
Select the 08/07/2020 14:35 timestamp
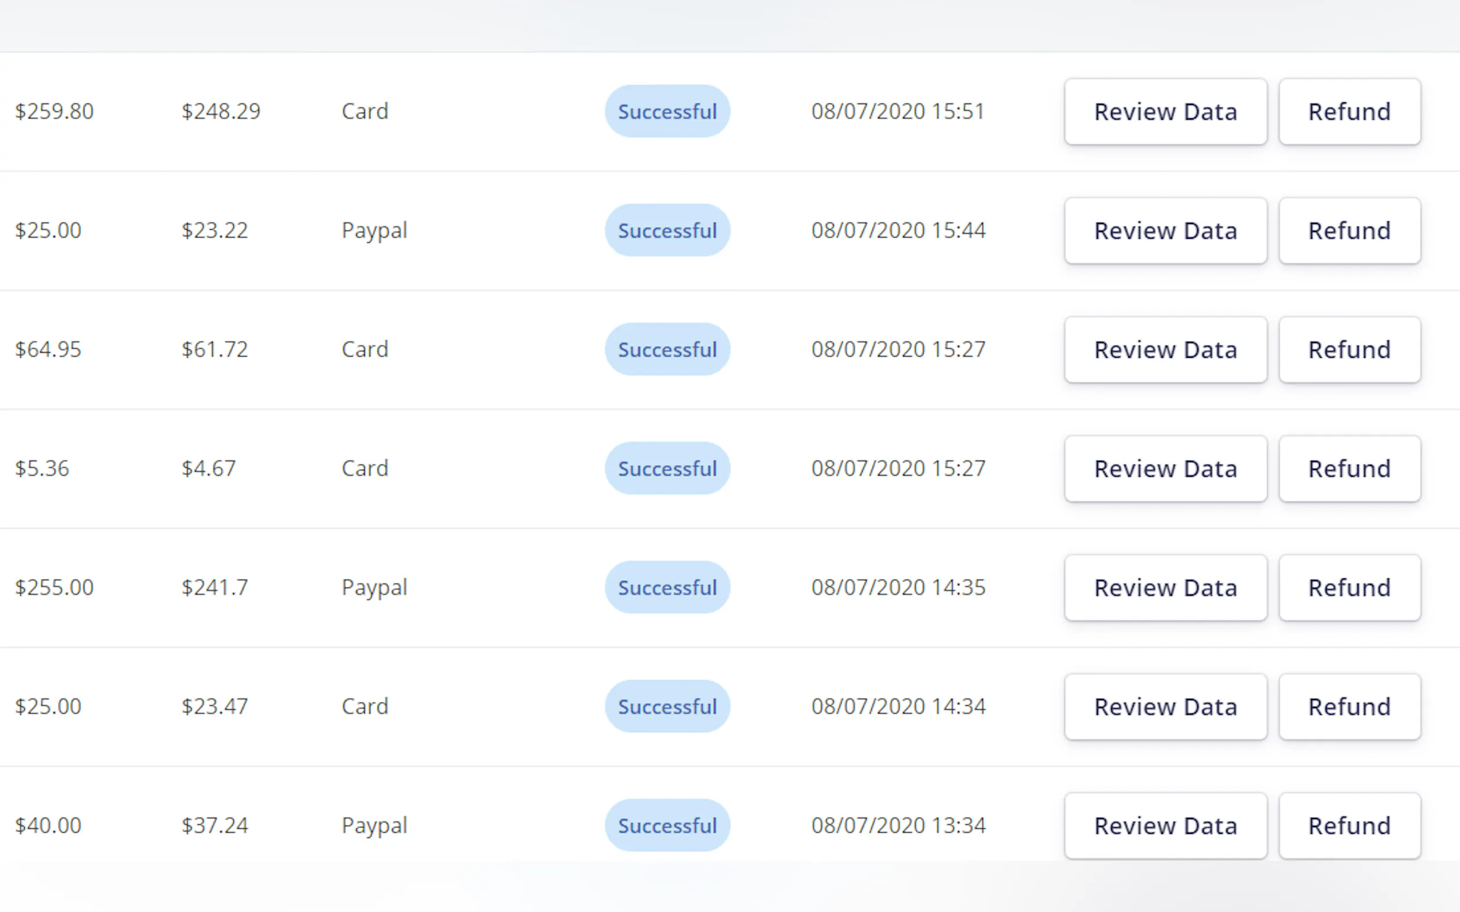[897, 588]
